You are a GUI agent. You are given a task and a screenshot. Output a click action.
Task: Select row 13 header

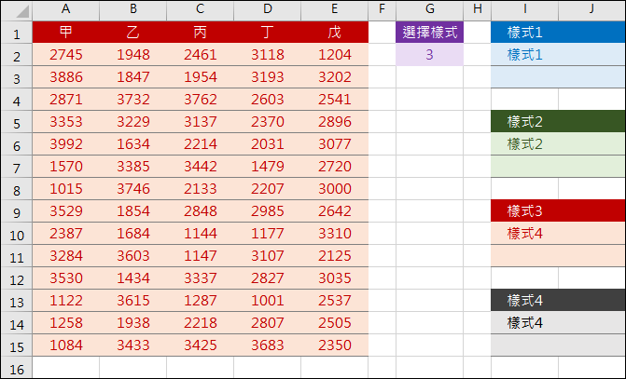(17, 300)
